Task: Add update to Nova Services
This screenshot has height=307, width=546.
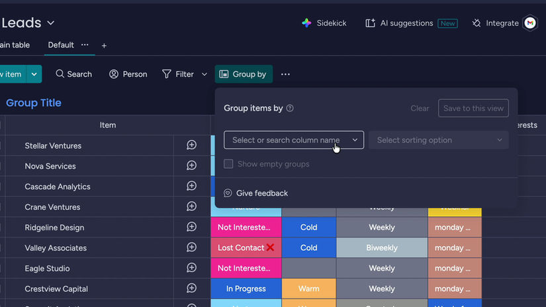Action: coord(191,165)
